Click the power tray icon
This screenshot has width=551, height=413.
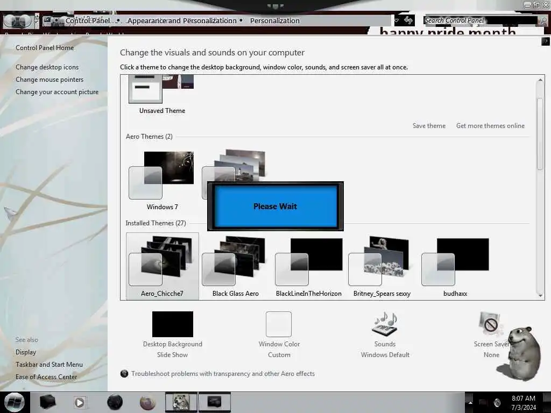tap(497, 403)
